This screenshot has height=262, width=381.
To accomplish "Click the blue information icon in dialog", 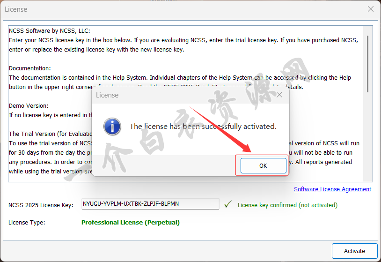I will 112,127.
